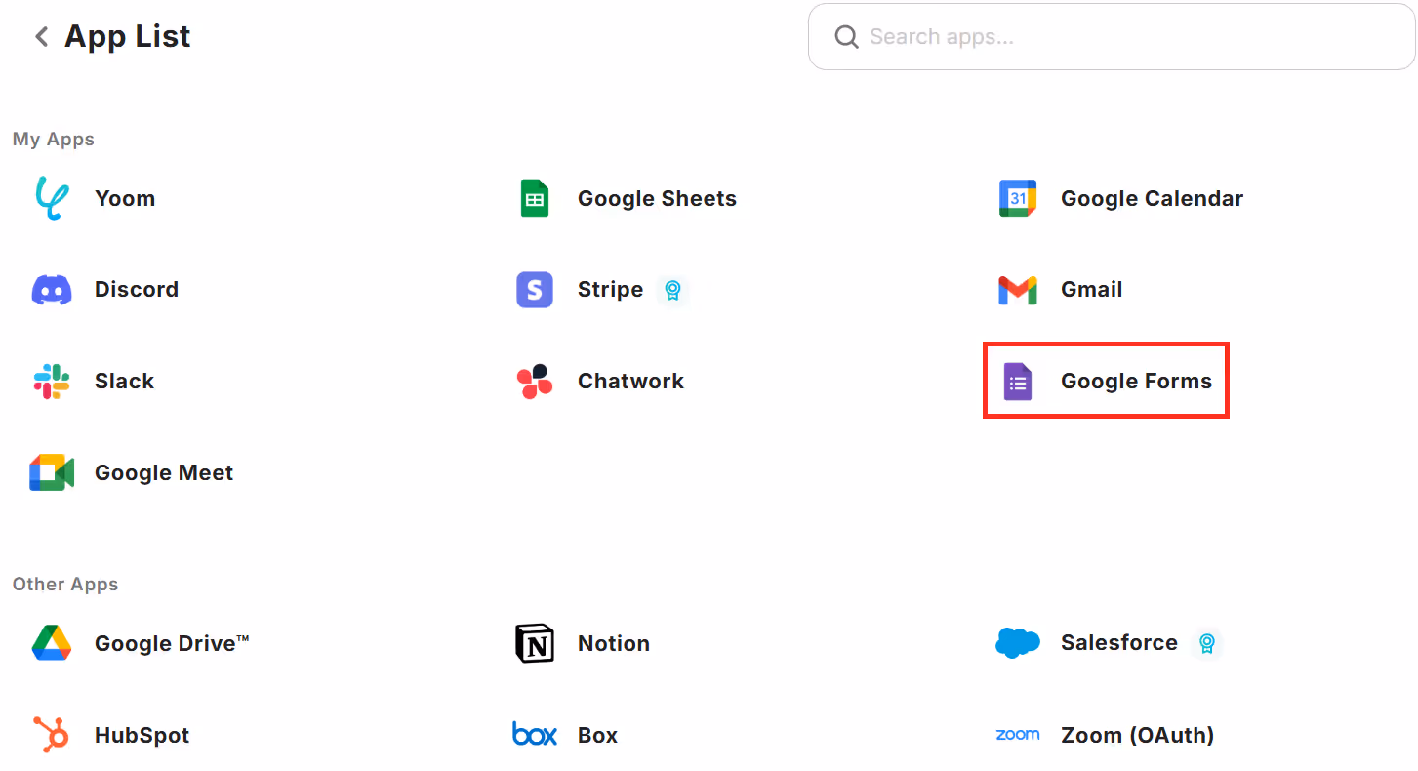Select the Google Meet label
Viewport: 1418px width, 771px height.
164,472
